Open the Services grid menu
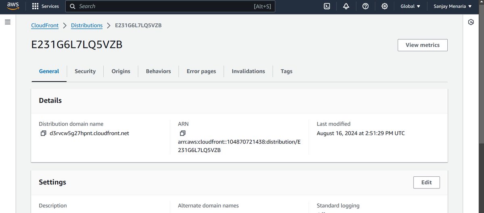The image size is (484, 213). point(45,6)
